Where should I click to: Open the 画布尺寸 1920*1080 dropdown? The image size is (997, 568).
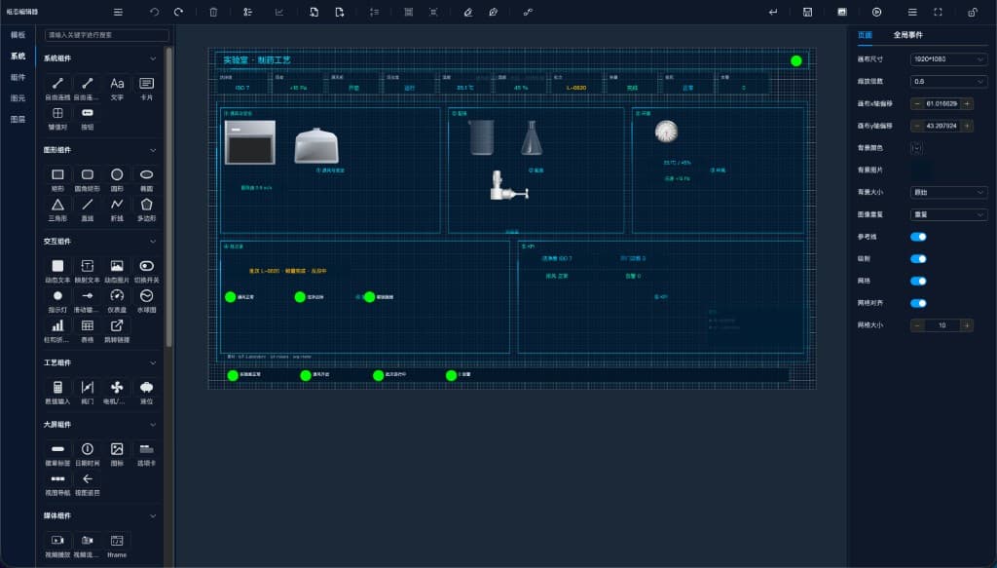pos(948,59)
